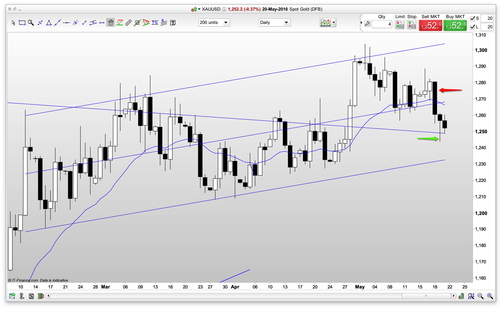
Task: Click the Qty quantity input field
Action: 382,24
